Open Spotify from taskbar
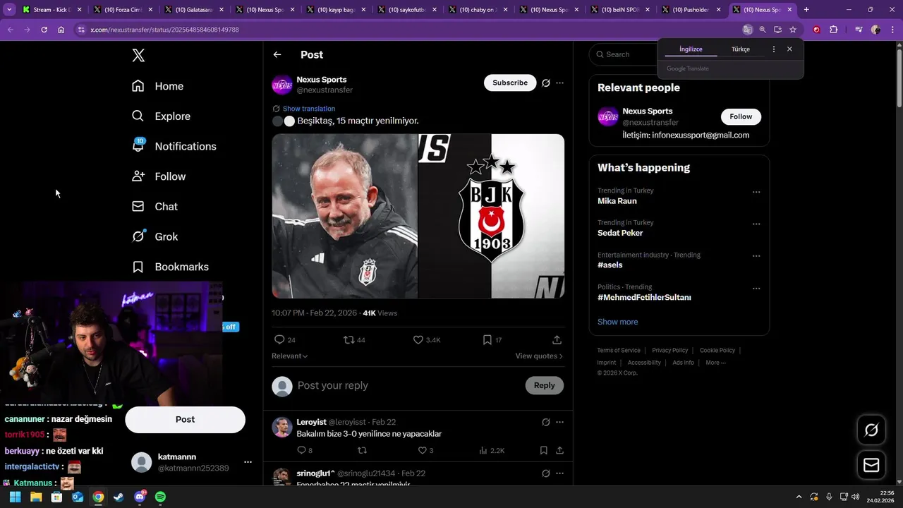Image resolution: width=903 pixels, height=508 pixels. [x=160, y=497]
